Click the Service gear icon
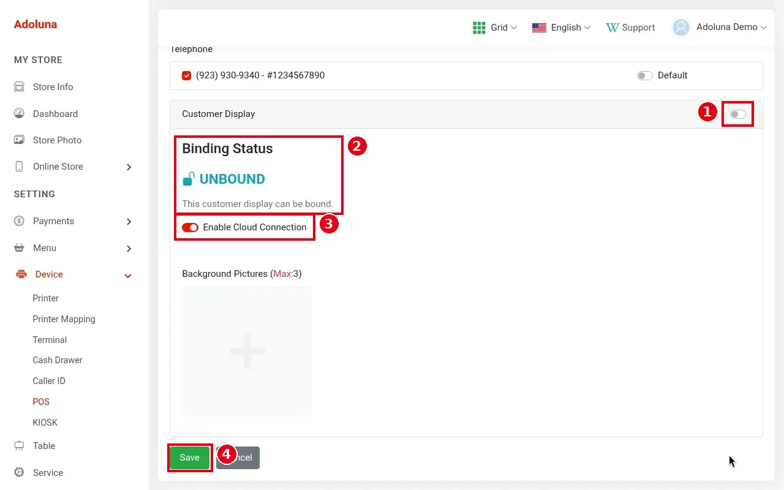 click(19, 472)
